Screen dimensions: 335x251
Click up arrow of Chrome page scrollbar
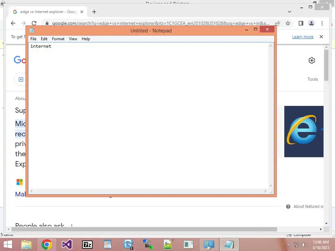[326, 47]
